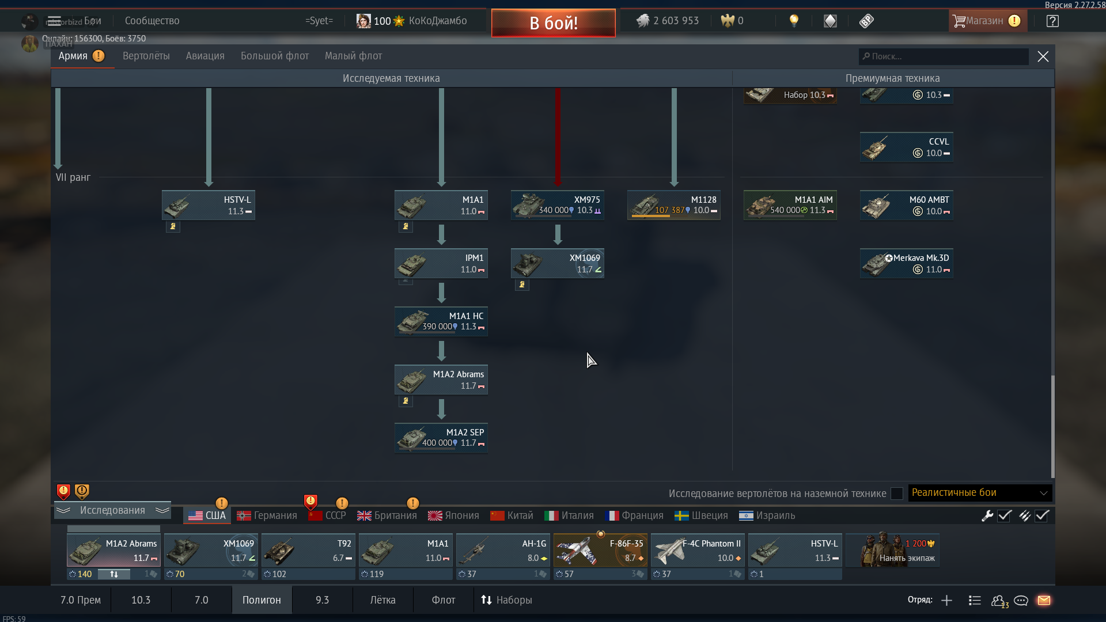Click the silver lions currency icon

coord(642,21)
